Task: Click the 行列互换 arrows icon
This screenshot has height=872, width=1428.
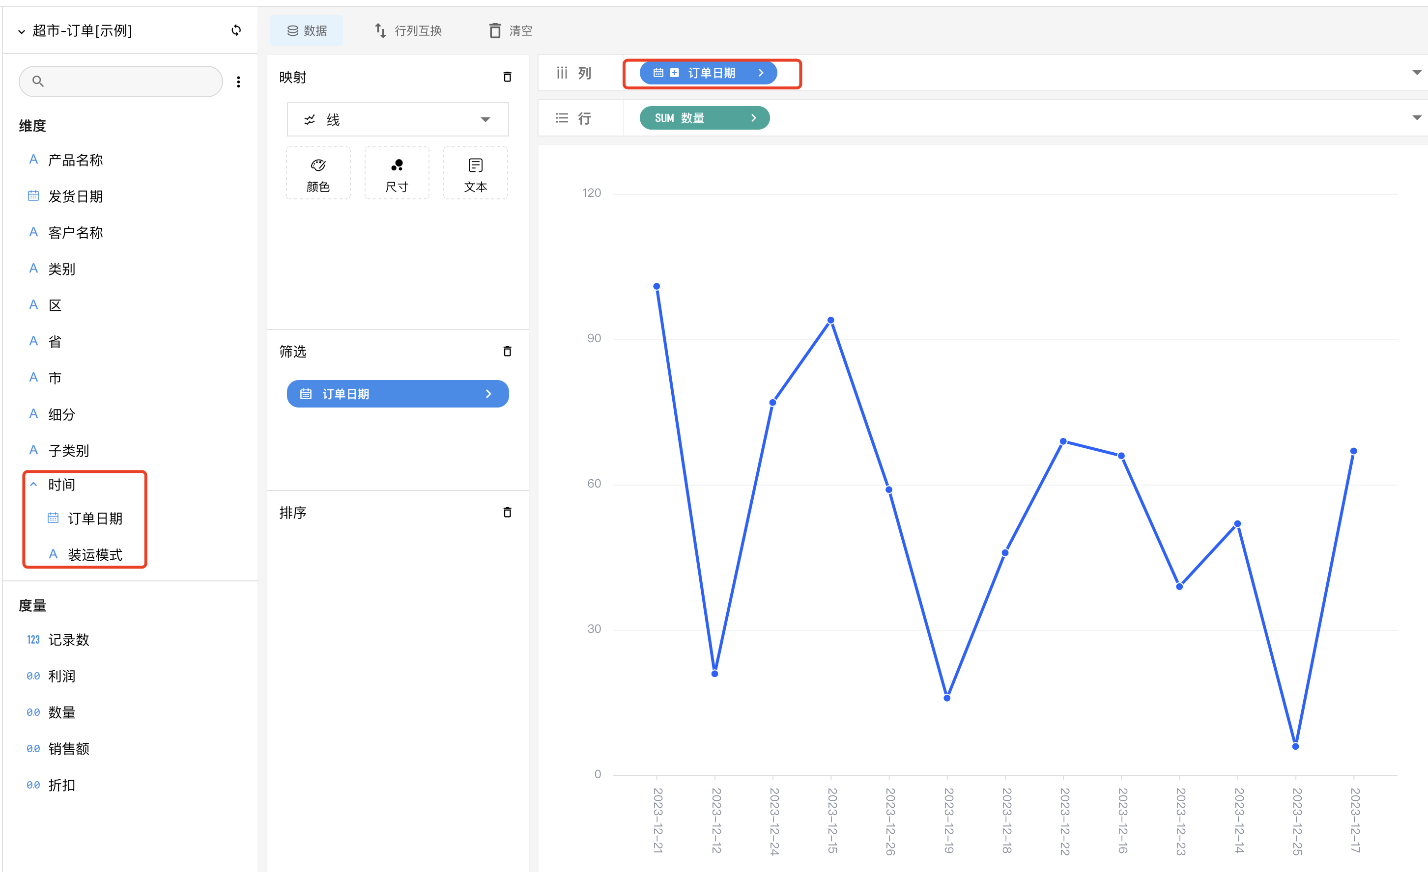Action: click(x=380, y=30)
